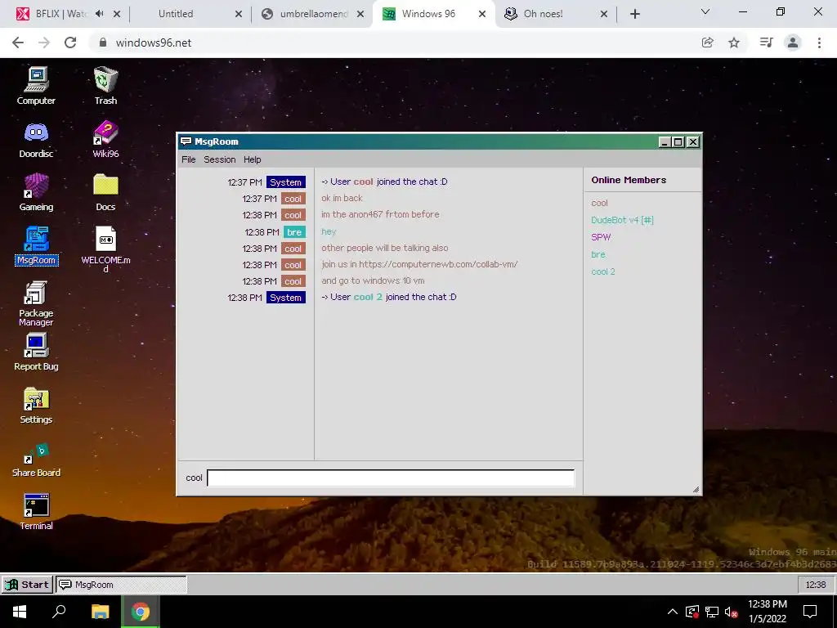This screenshot has height=628, width=837.
Task: Mute the BFLIX tab audio icon
Action: [99, 14]
